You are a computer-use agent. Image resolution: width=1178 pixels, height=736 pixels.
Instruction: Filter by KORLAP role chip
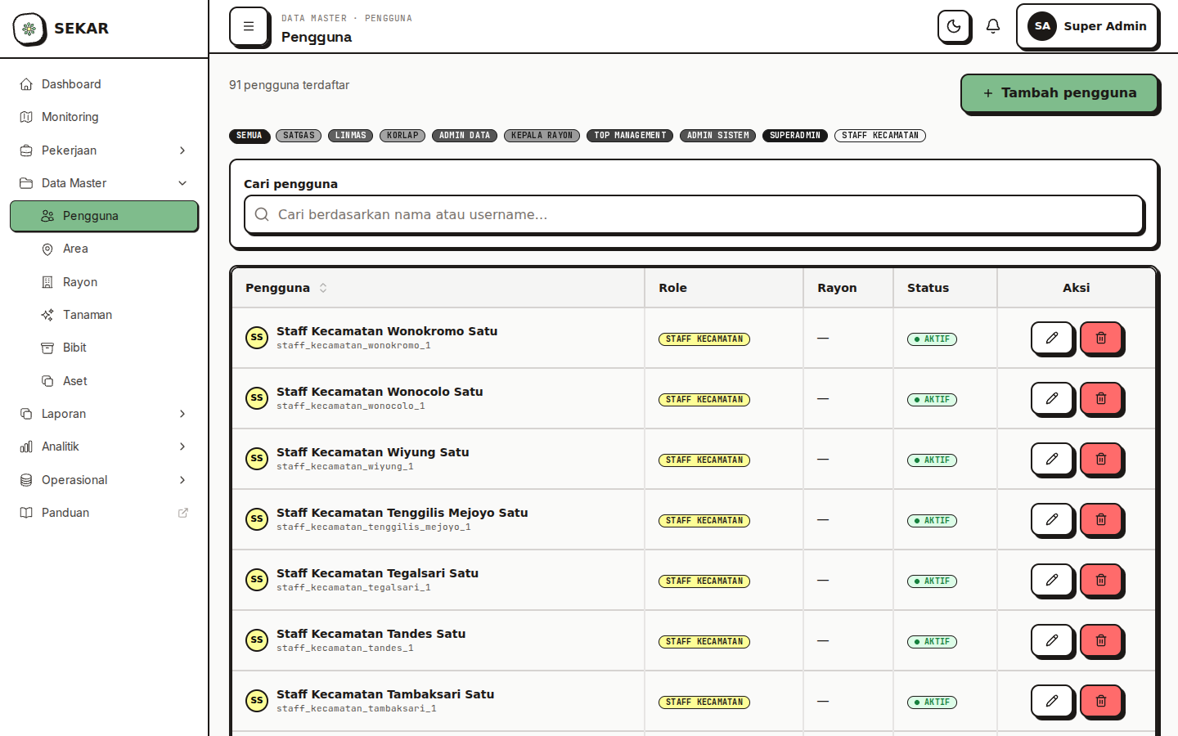point(402,136)
